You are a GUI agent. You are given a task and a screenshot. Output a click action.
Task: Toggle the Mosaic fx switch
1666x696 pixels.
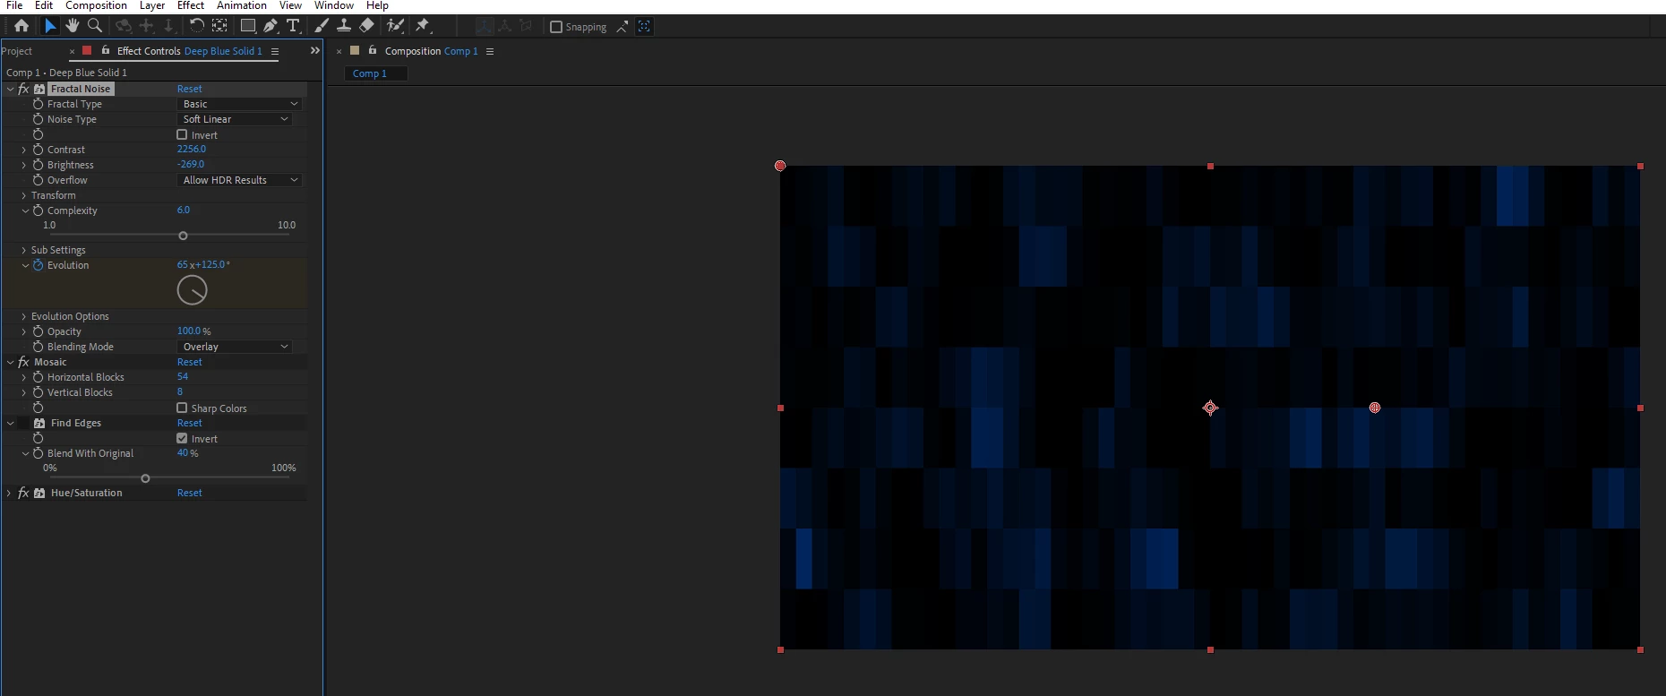[x=23, y=362]
